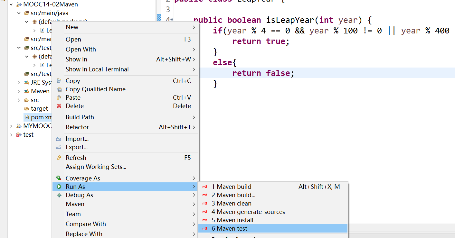Click the m2 icon beside Maven clean
Image resolution: width=455 pixels, height=238 pixels.
(x=205, y=204)
